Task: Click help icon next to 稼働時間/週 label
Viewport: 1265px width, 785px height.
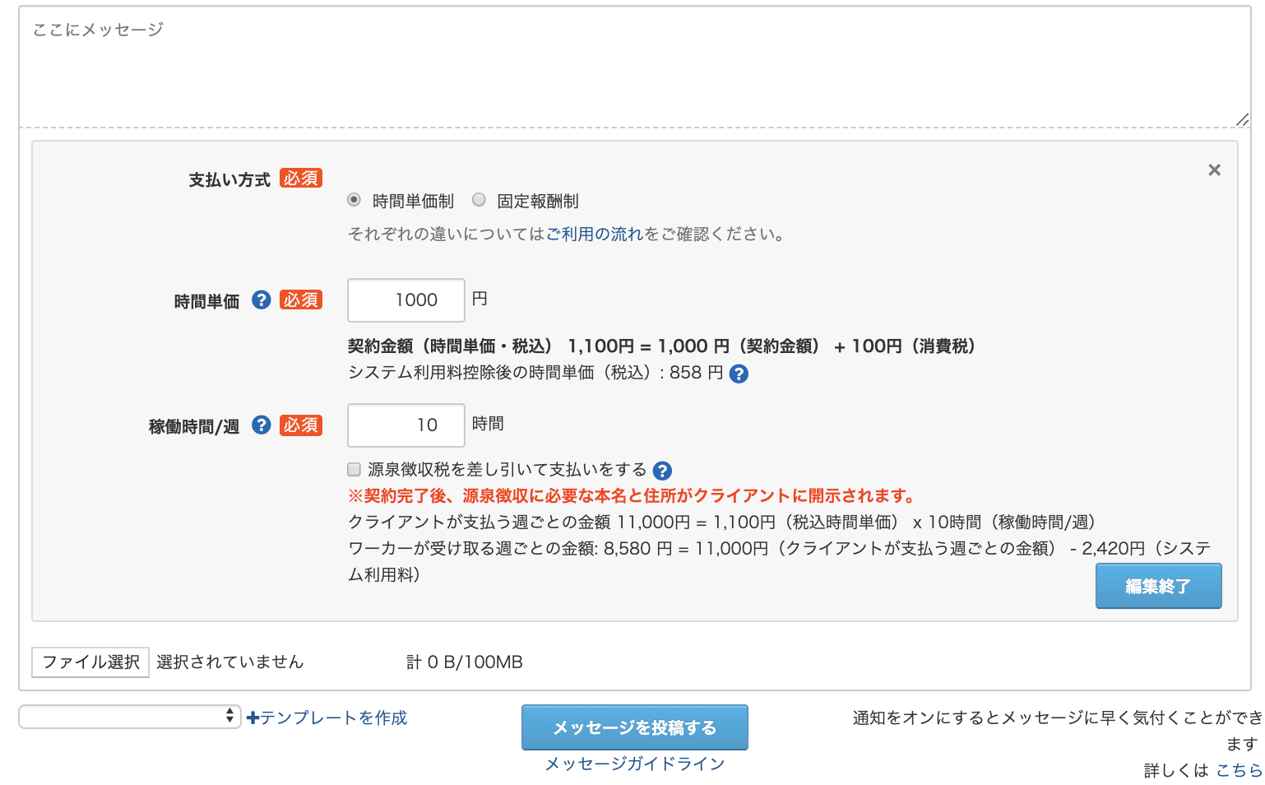Action: [261, 425]
